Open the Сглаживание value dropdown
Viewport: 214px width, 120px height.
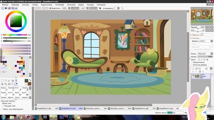pyautogui.click(x=118, y=8)
